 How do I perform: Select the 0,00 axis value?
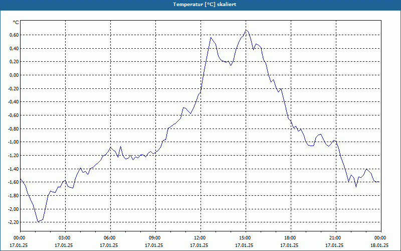[x=14, y=75]
